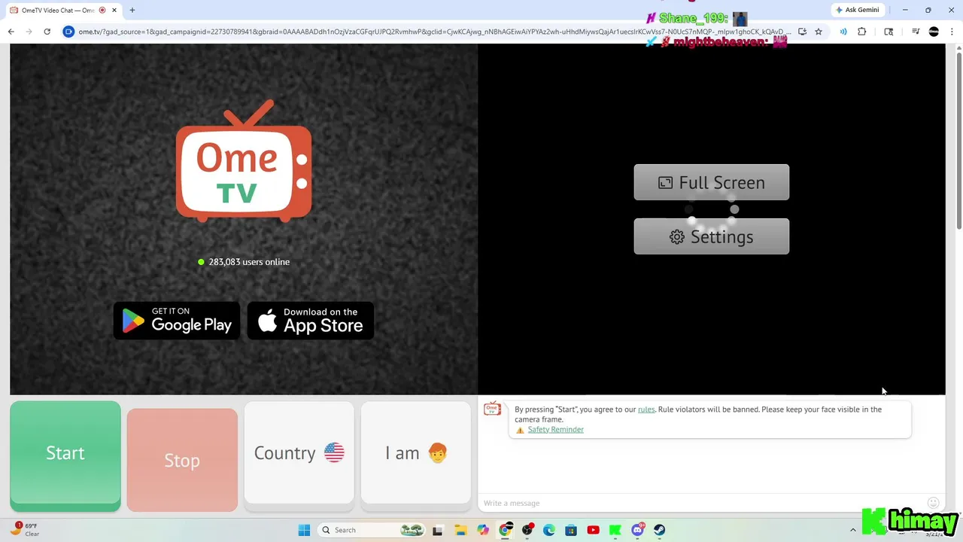Viewport: 963px width, 542px height.
Task: Open Microsoft Store from the taskbar
Action: [571, 530]
